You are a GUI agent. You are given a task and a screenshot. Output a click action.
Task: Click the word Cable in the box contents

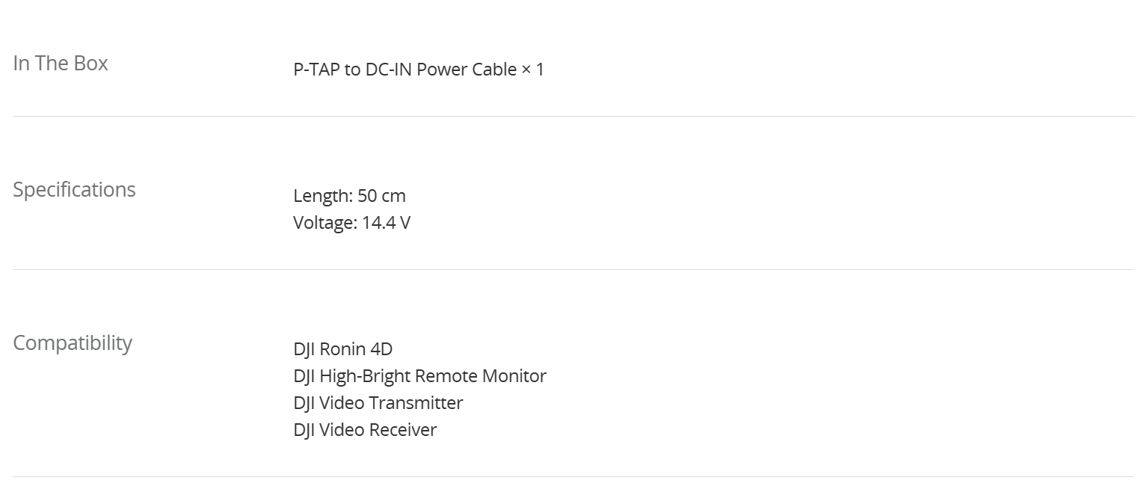(x=494, y=70)
